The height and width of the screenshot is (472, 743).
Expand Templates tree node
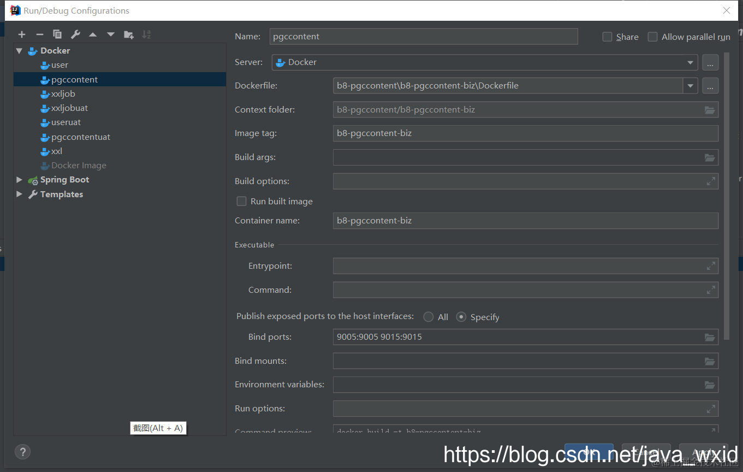pos(20,194)
